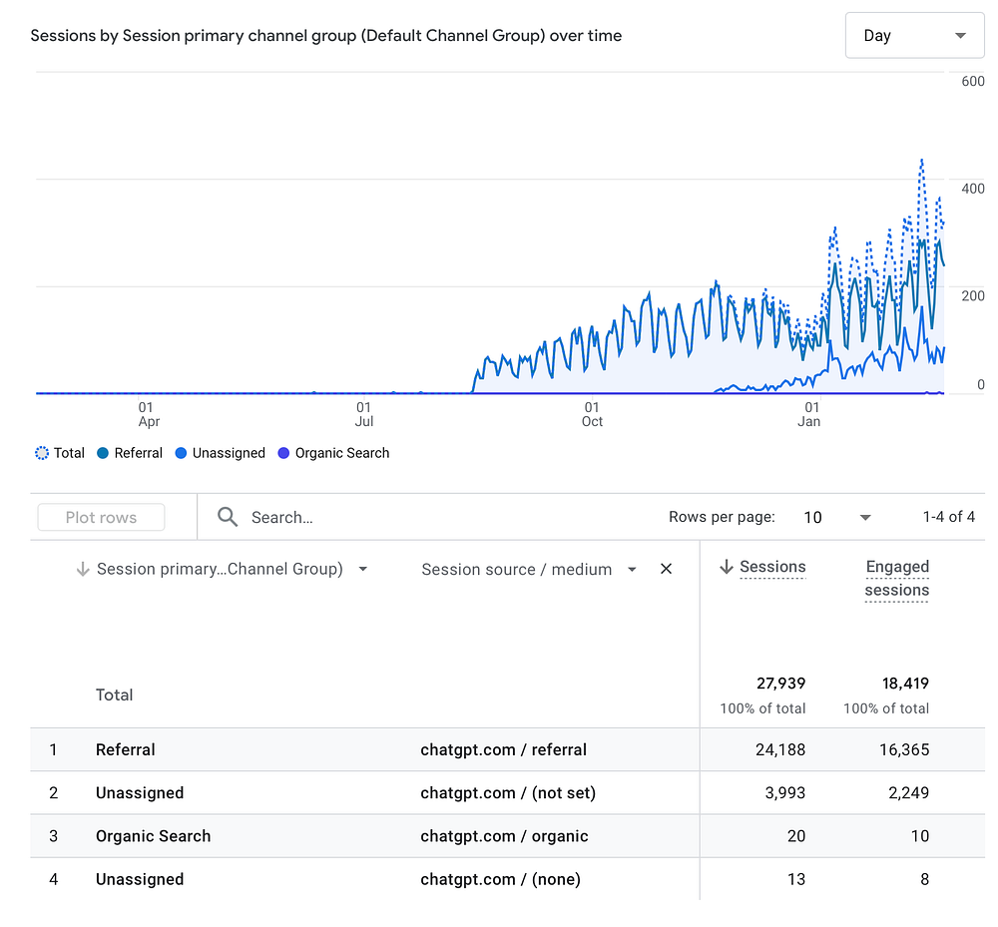The height and width of the screenshot is (927, 998).
Task: Click into the table Search field
Action: tap(399, 517)
